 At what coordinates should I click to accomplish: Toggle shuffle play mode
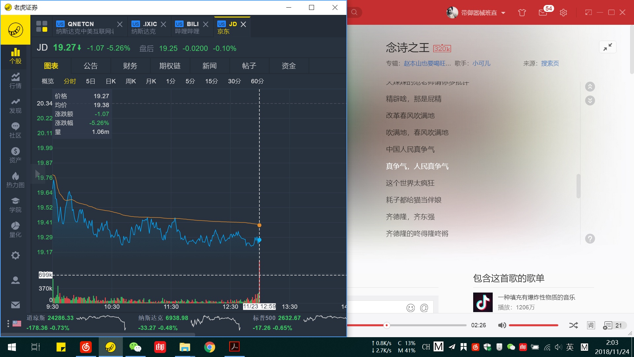[574, 325]
